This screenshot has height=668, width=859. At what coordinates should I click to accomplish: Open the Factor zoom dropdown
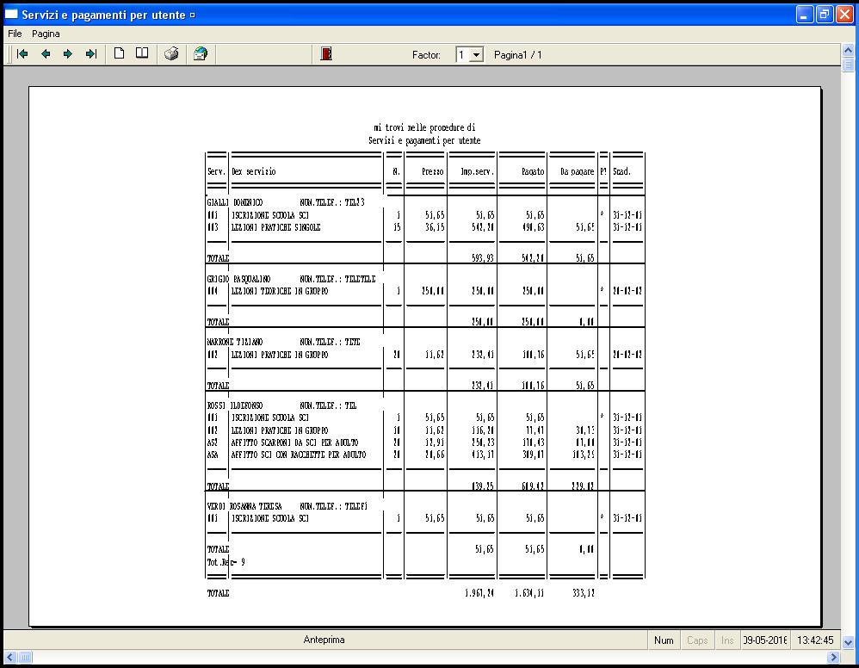(x=476, y=55)
